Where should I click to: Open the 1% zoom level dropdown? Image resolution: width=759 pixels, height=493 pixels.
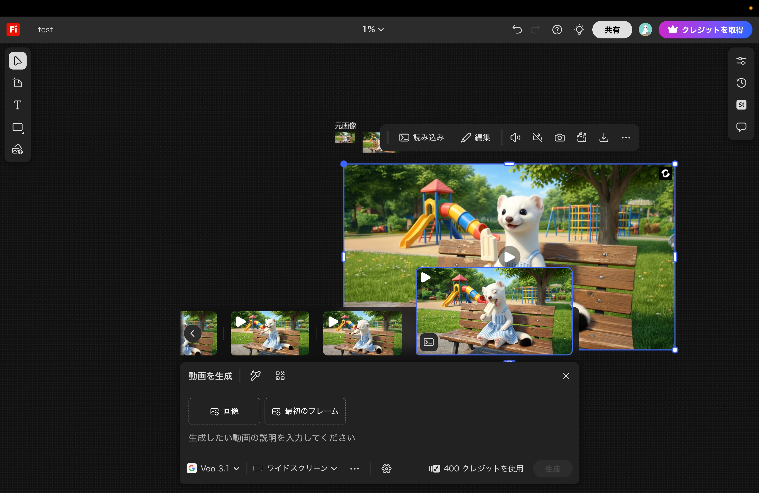(372, 29)
